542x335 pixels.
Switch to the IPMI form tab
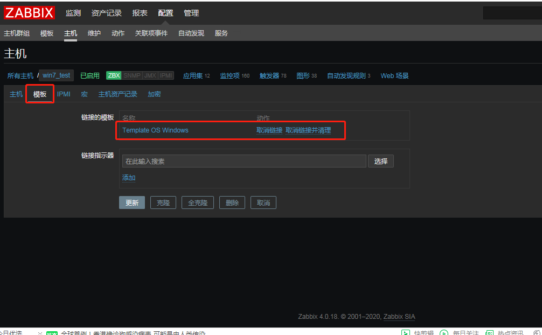pos(64,94)
